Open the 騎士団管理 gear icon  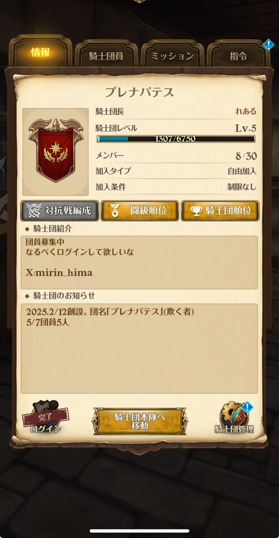[234, 414]
